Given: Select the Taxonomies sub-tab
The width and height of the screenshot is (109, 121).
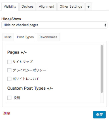Looking at the screenshot, I should [x=48, y=37].
